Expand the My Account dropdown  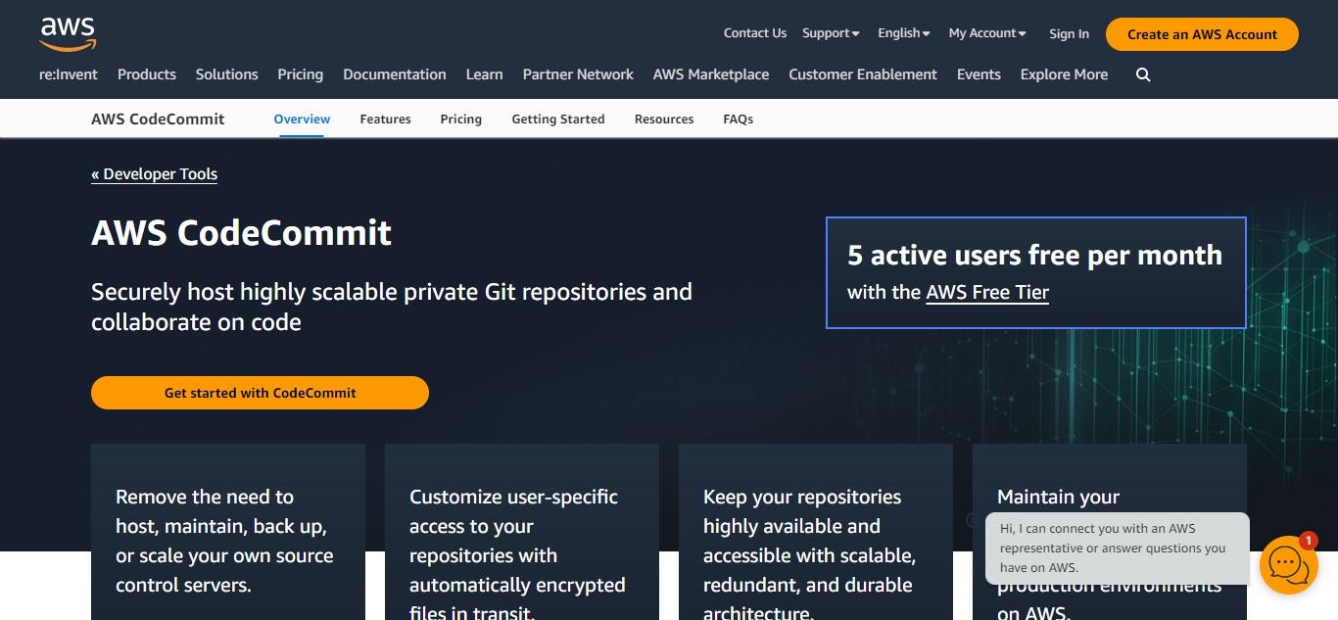coord(987,33)
